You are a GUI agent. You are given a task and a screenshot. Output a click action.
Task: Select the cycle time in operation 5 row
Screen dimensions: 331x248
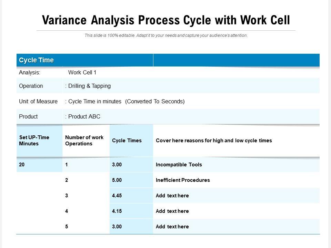tap(117, 227)
